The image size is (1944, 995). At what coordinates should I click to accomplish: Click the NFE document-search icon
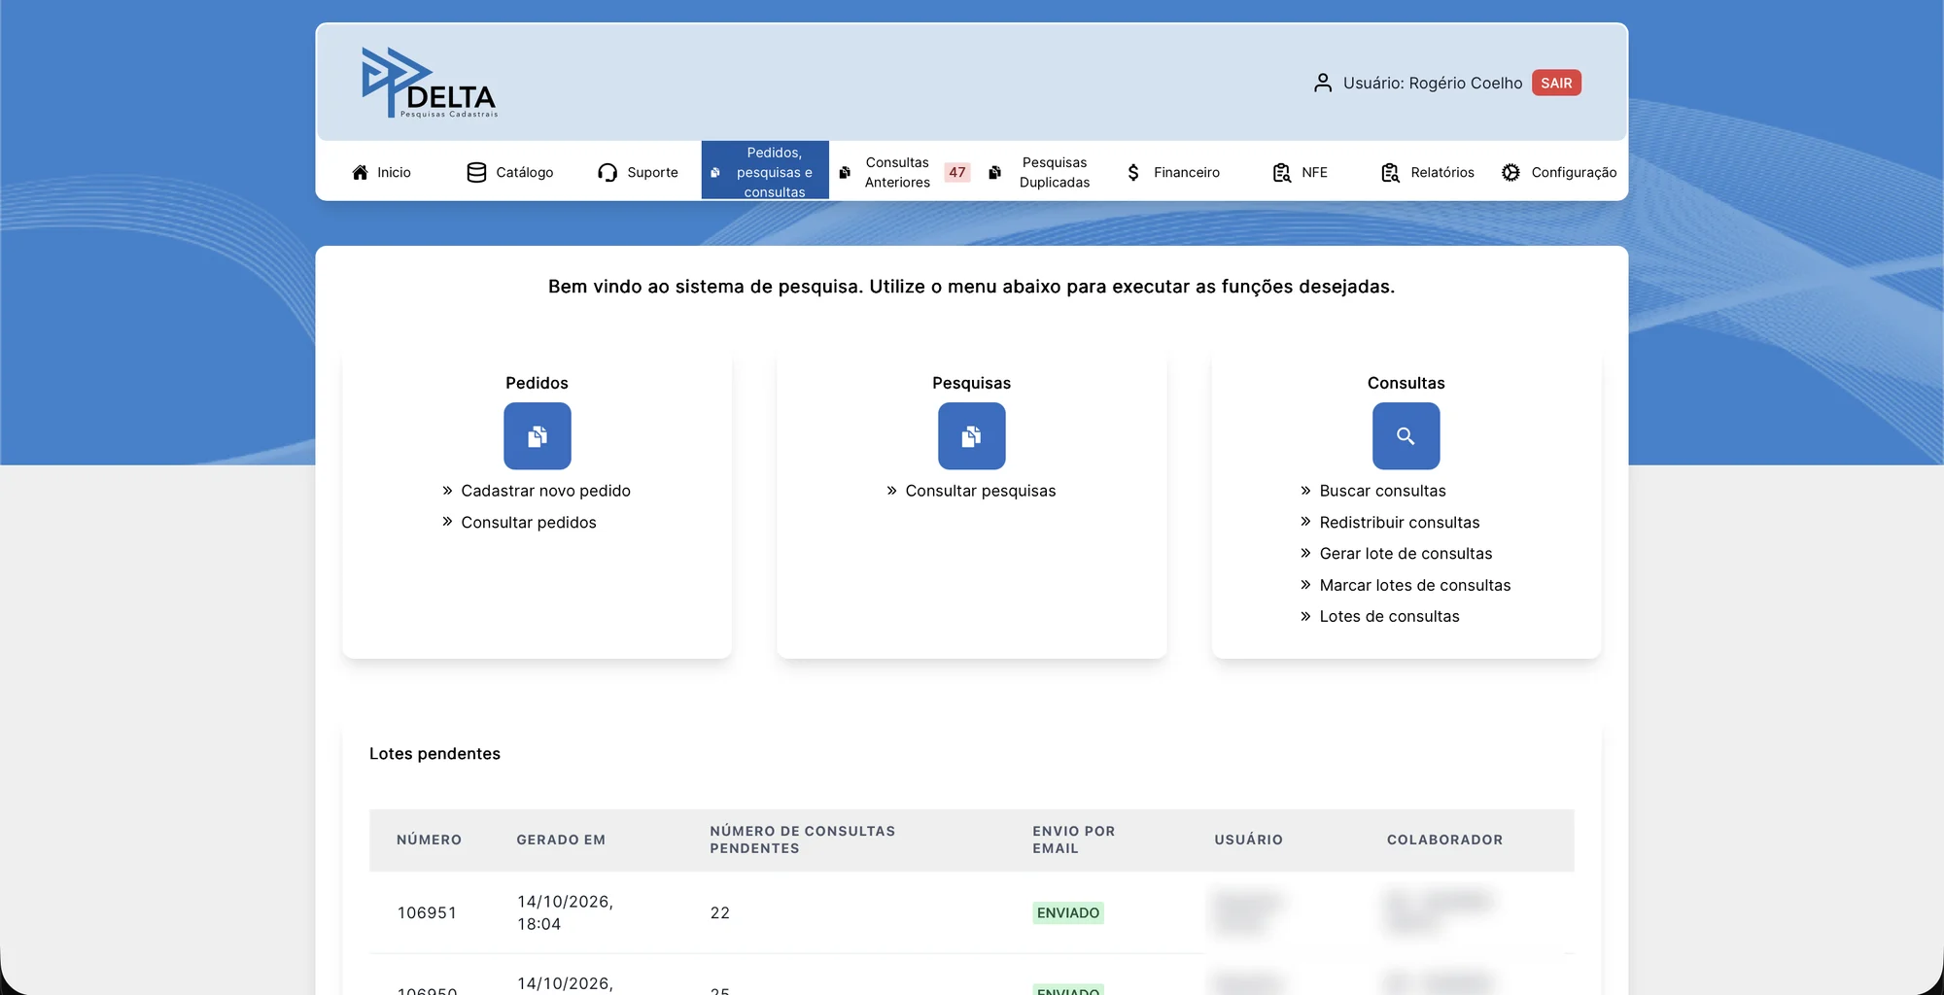click(1282, 172)
